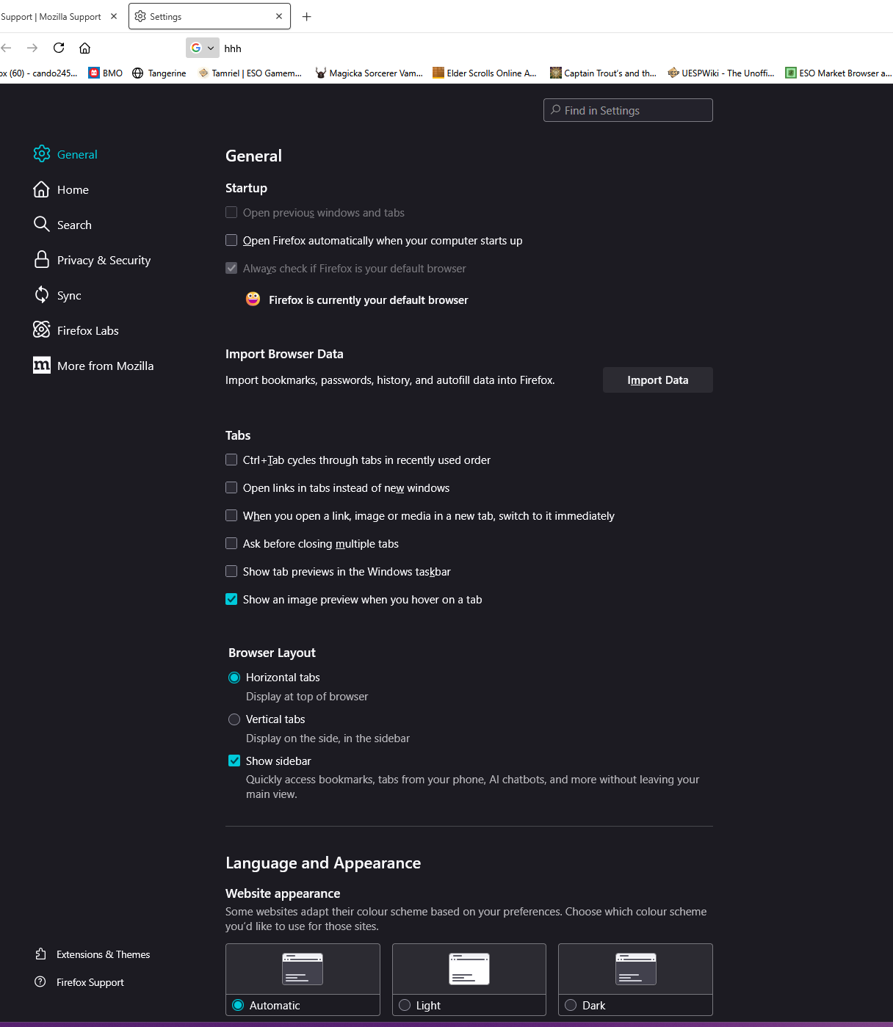893x1027 pixels.
Task: Open the UESPWiki bookmark
Action: coord(721,73)
